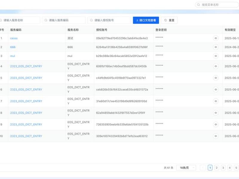Reveal the login key for the cesss row
239x179 pixels.
[216, 38]
